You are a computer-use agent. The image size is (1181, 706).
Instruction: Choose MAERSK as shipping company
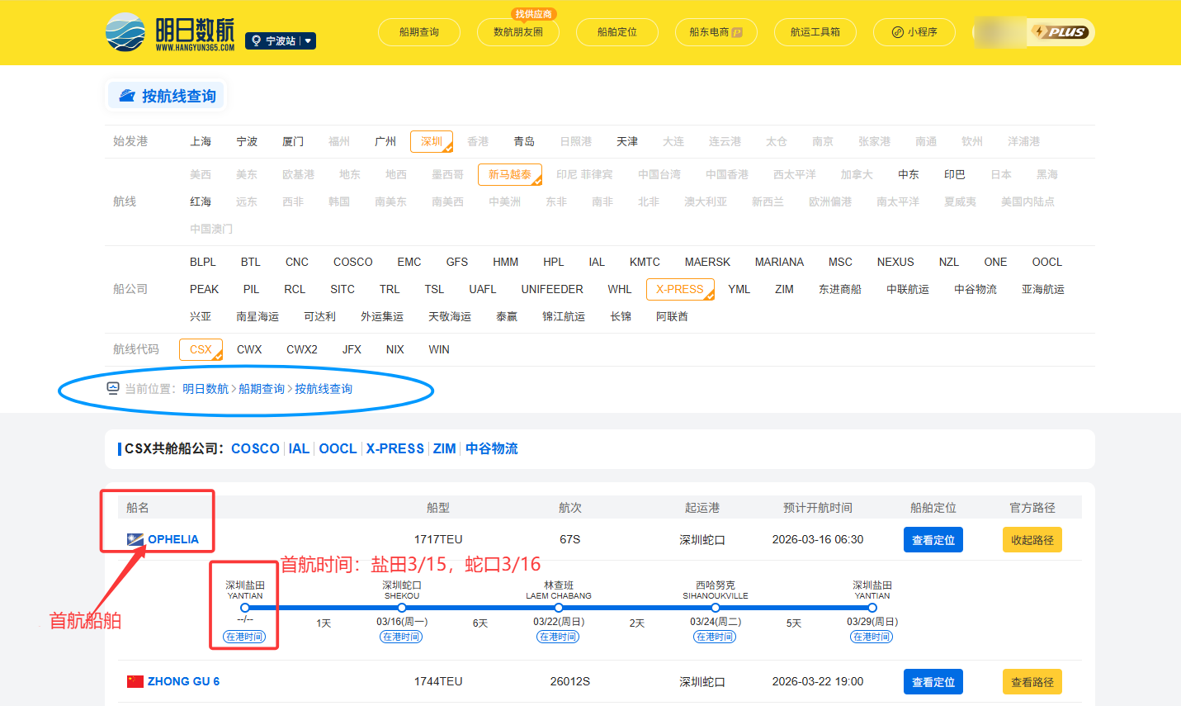pyautogui.click(x=707, y=262)
